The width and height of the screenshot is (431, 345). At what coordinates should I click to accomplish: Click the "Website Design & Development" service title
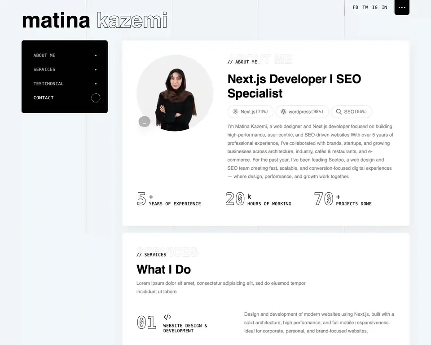185,328
